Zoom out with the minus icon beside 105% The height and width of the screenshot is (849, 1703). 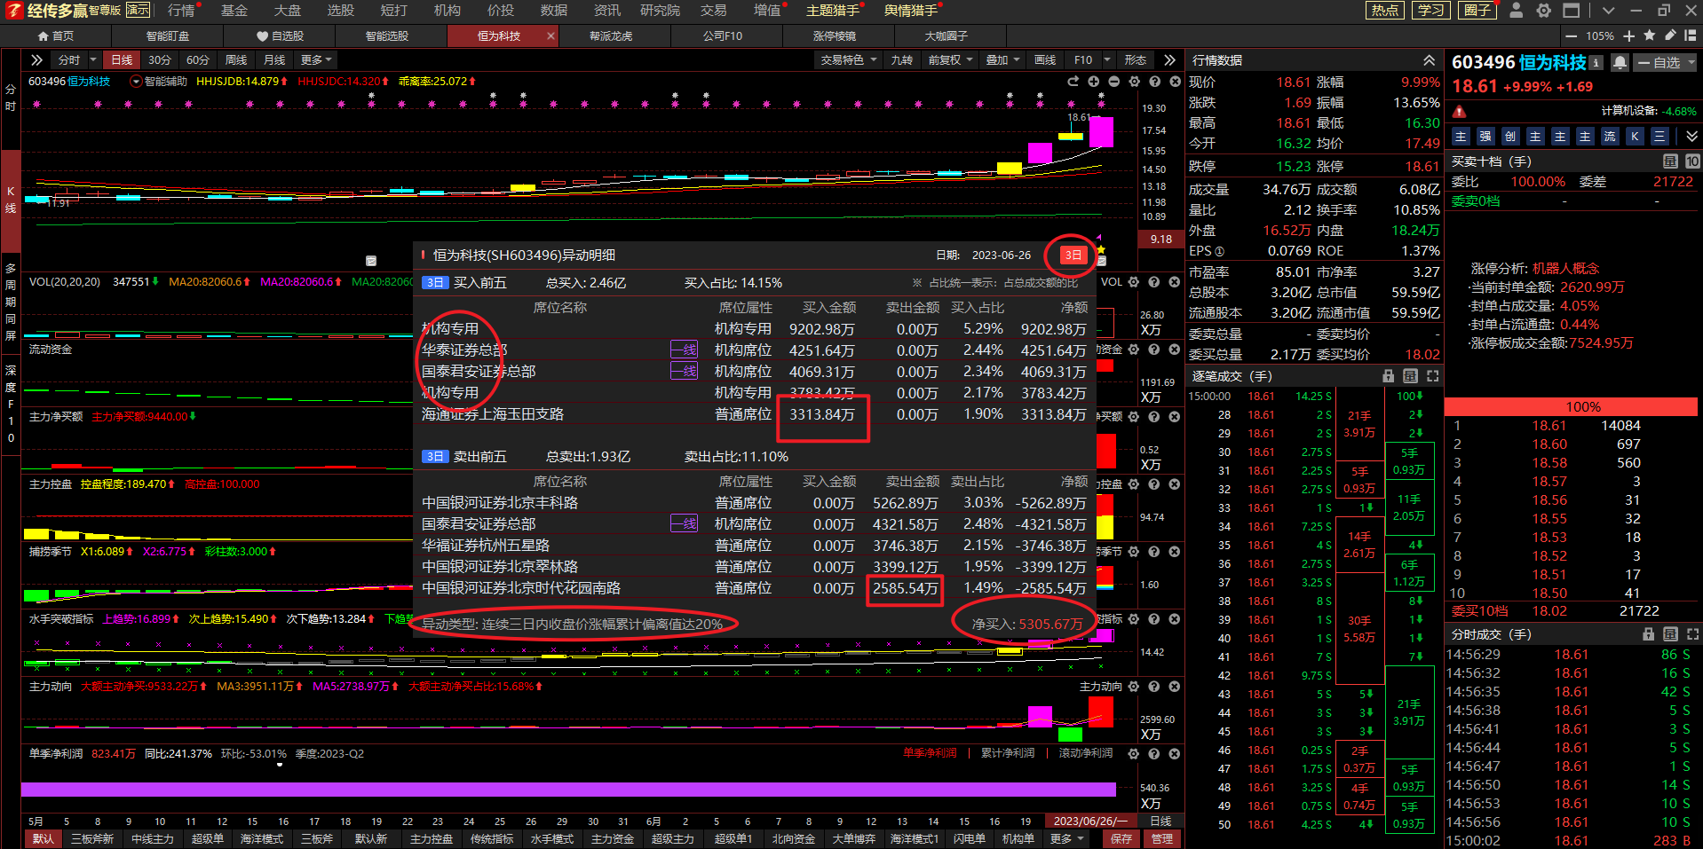pos(1572,36)
